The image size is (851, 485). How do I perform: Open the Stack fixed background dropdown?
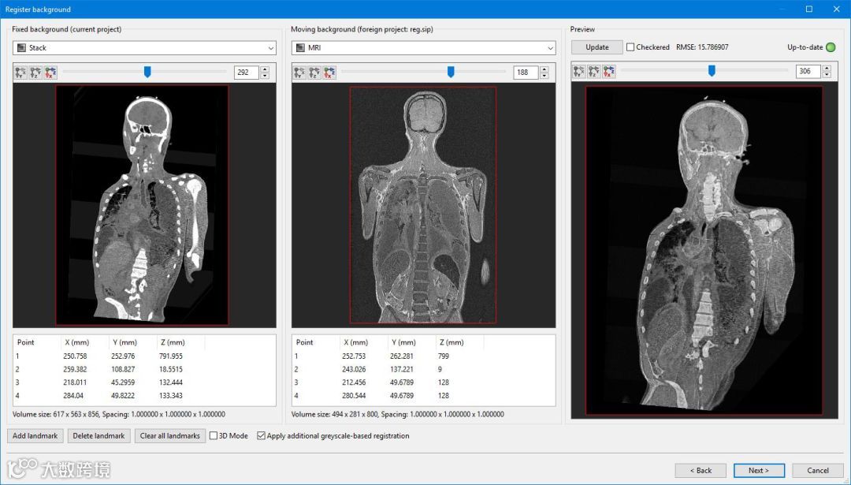(x=144, y=48)
